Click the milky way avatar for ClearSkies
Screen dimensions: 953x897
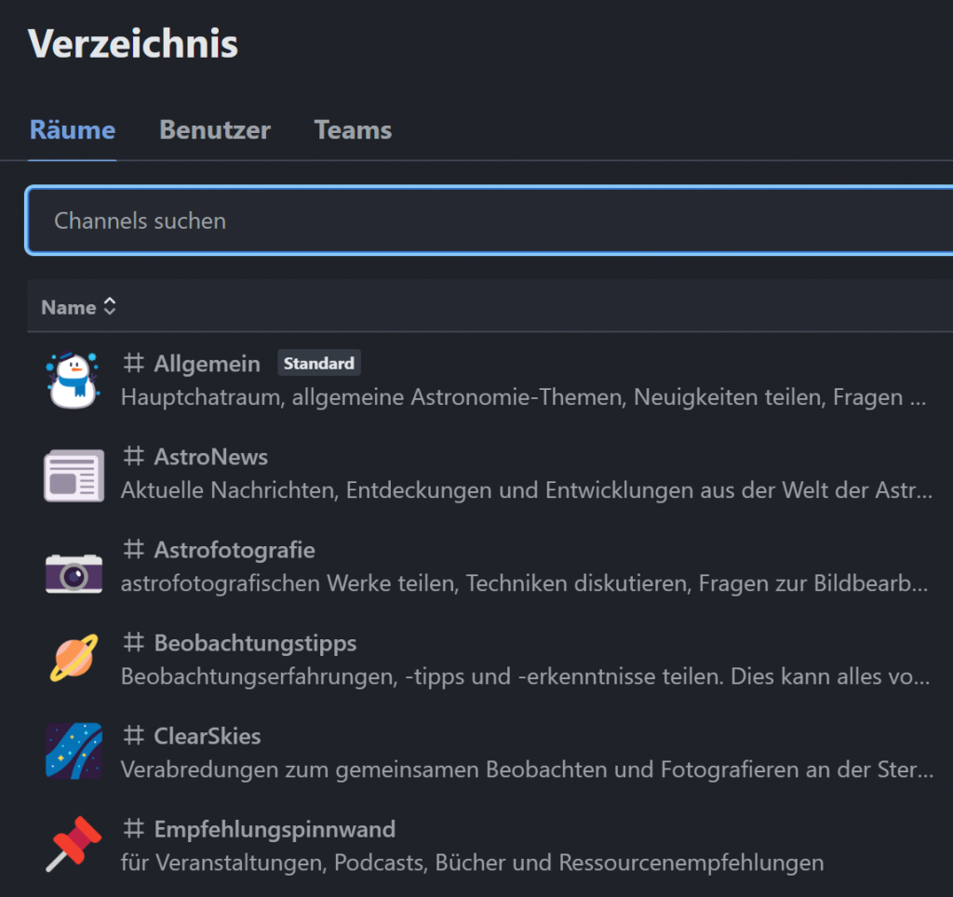73,753
